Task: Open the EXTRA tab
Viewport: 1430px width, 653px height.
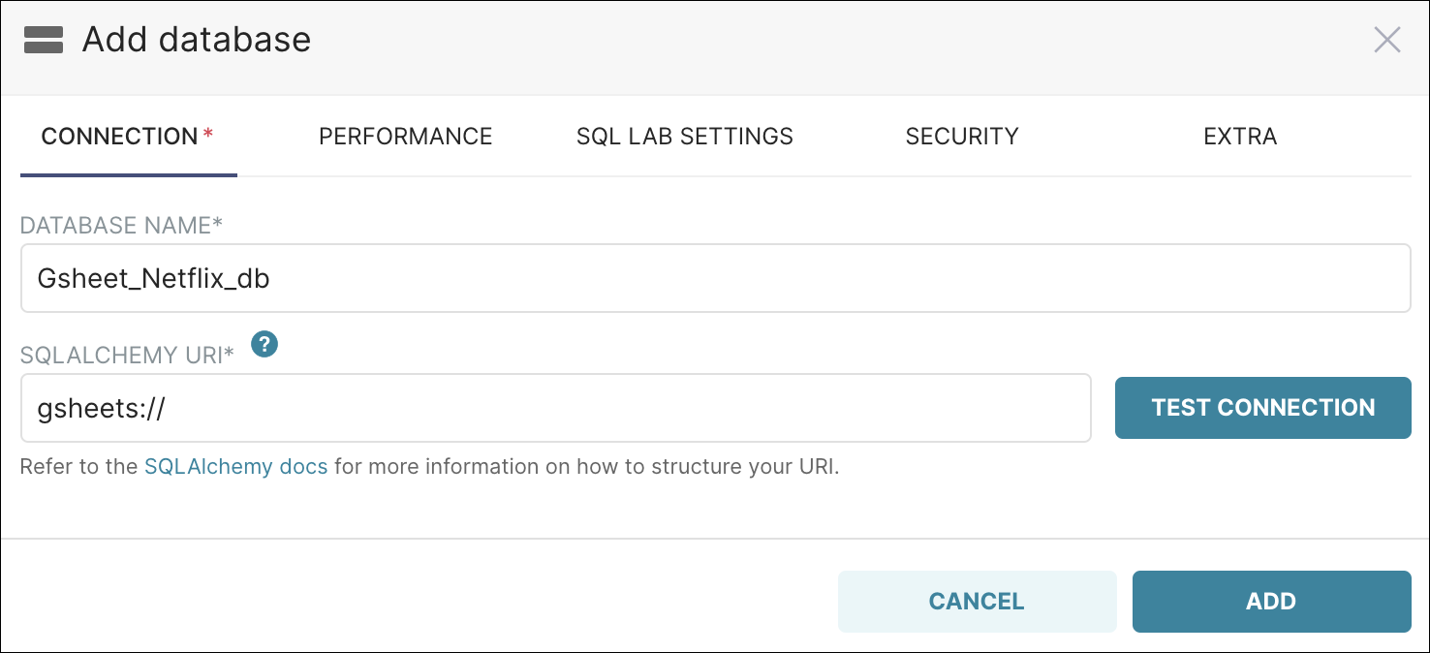Action: 1240,137
